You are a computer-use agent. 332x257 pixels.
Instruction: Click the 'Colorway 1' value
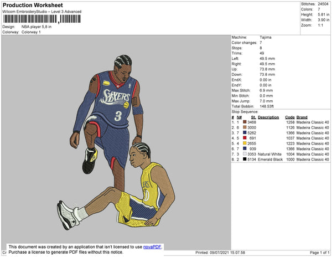[x=31, y=32]
